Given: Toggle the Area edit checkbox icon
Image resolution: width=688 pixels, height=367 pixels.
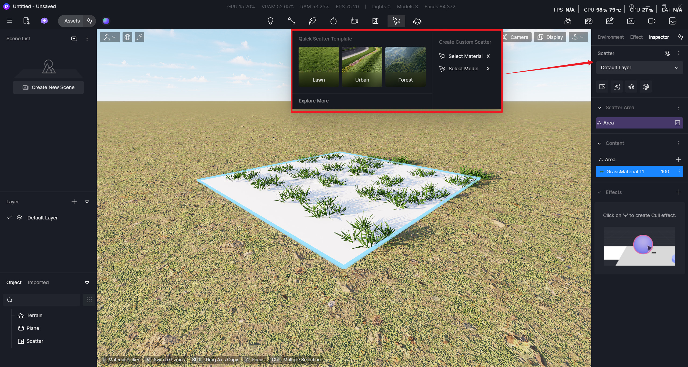Looking at the screenshot, I should (x=677, y=123).
